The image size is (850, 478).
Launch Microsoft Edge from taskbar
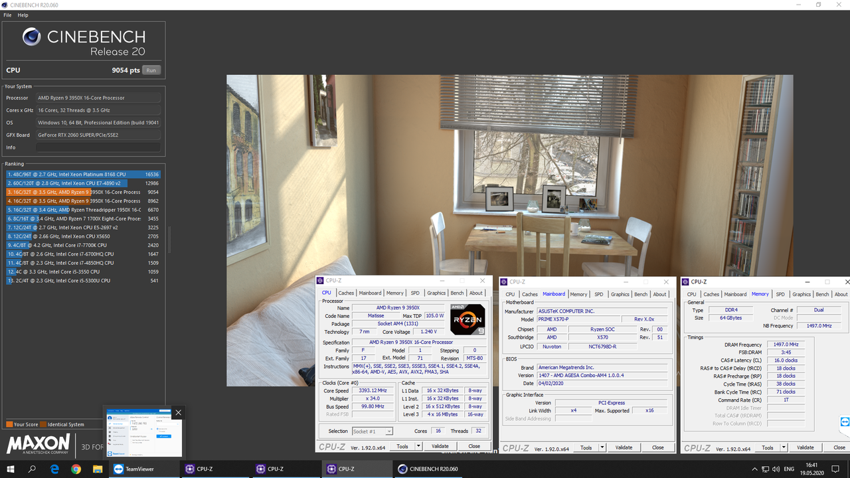pyautogui.click(x=54, y=469)
